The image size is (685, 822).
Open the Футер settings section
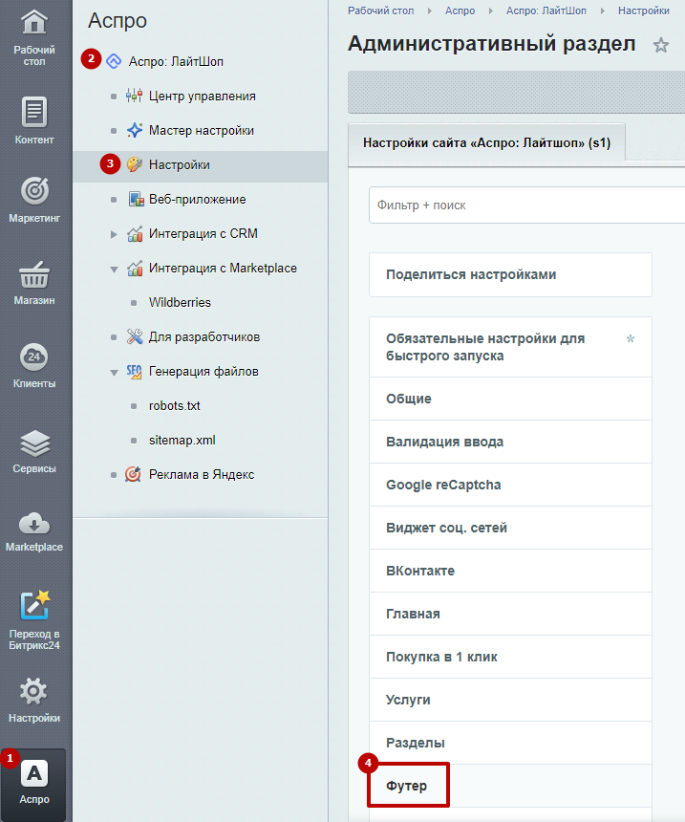point(510,786)
